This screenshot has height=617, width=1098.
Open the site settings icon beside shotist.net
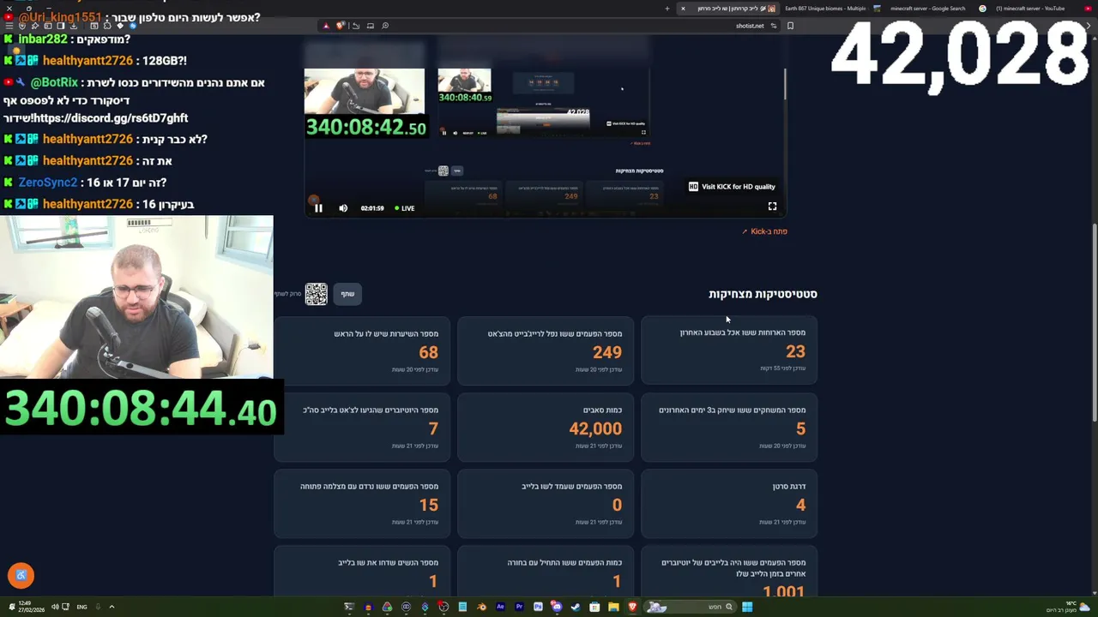(x=773, y=26)
